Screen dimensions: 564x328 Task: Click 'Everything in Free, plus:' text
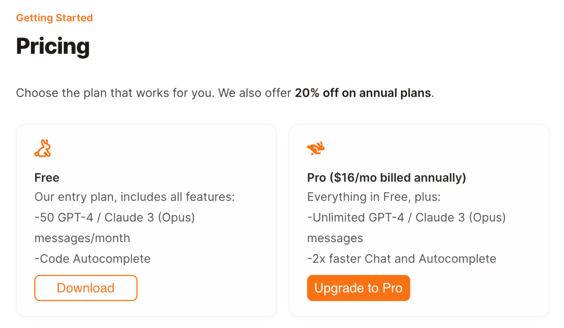(x=374, y=197)
